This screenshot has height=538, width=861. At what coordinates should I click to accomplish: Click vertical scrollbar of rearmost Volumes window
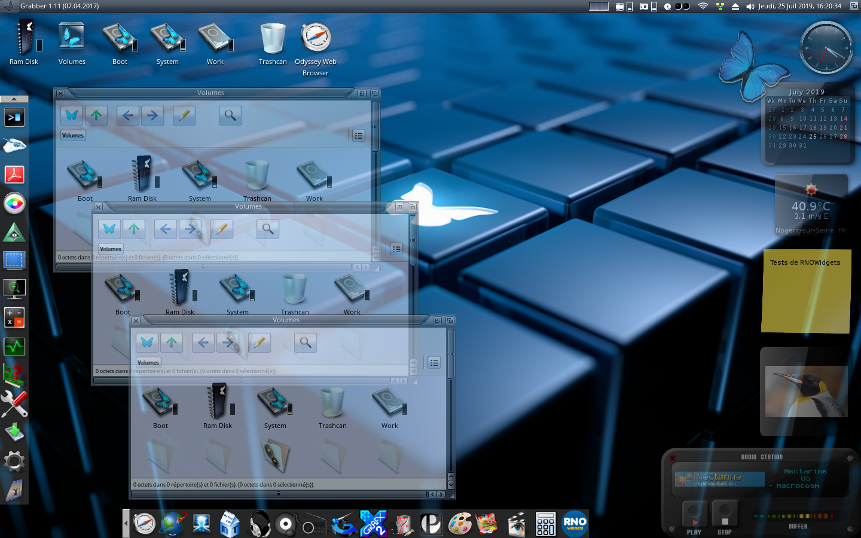click(x=375, y=126)
